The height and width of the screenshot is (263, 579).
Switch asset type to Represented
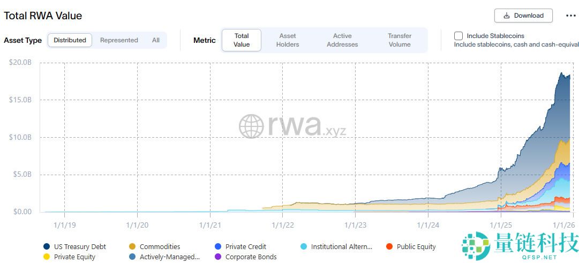point(119,40)
